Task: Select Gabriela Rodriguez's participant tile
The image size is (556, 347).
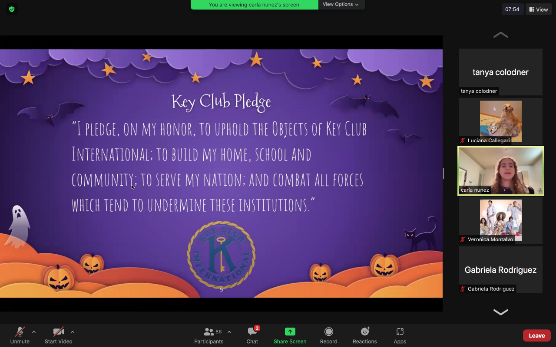Action: (501, 270)
